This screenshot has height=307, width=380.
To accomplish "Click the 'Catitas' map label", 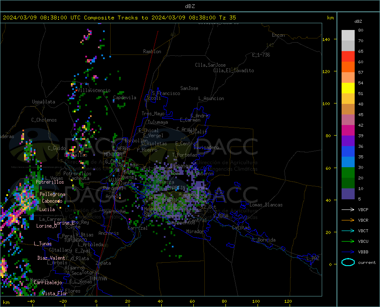I will pyautogui.click(x=241, y=228).
